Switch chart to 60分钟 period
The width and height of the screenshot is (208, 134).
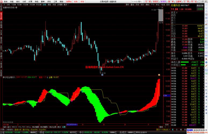[39, 5]
